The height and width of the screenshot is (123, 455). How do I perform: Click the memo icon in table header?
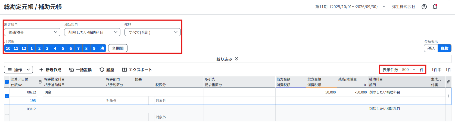point(40,82)
